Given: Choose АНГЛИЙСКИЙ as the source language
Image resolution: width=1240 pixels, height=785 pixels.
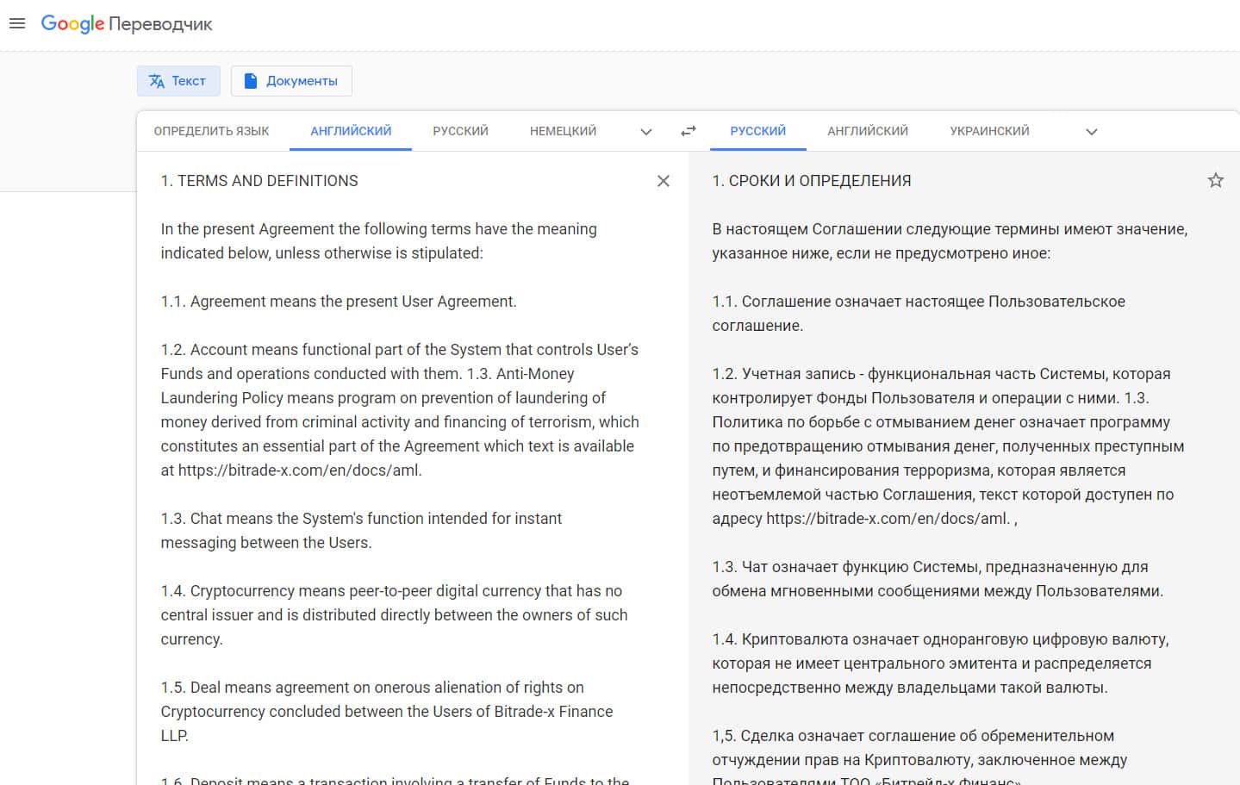Looking at the screenshot, I should (351, 131).
